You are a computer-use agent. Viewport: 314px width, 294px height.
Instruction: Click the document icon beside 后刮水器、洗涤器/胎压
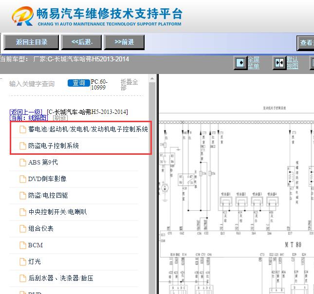pos(22,278)
